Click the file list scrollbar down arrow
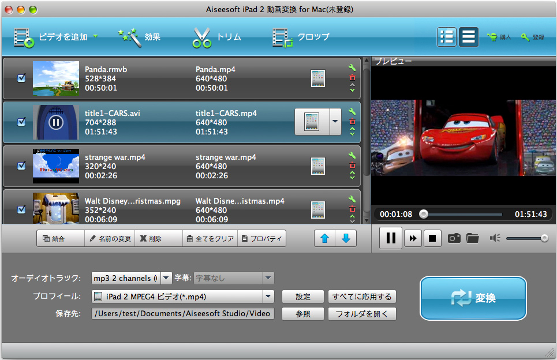Screen dimensions: 557x360 pos(367,220)
